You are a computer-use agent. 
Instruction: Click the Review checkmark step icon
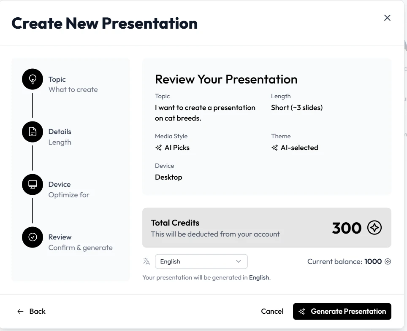pyautogui.click(x=33, y=237)
